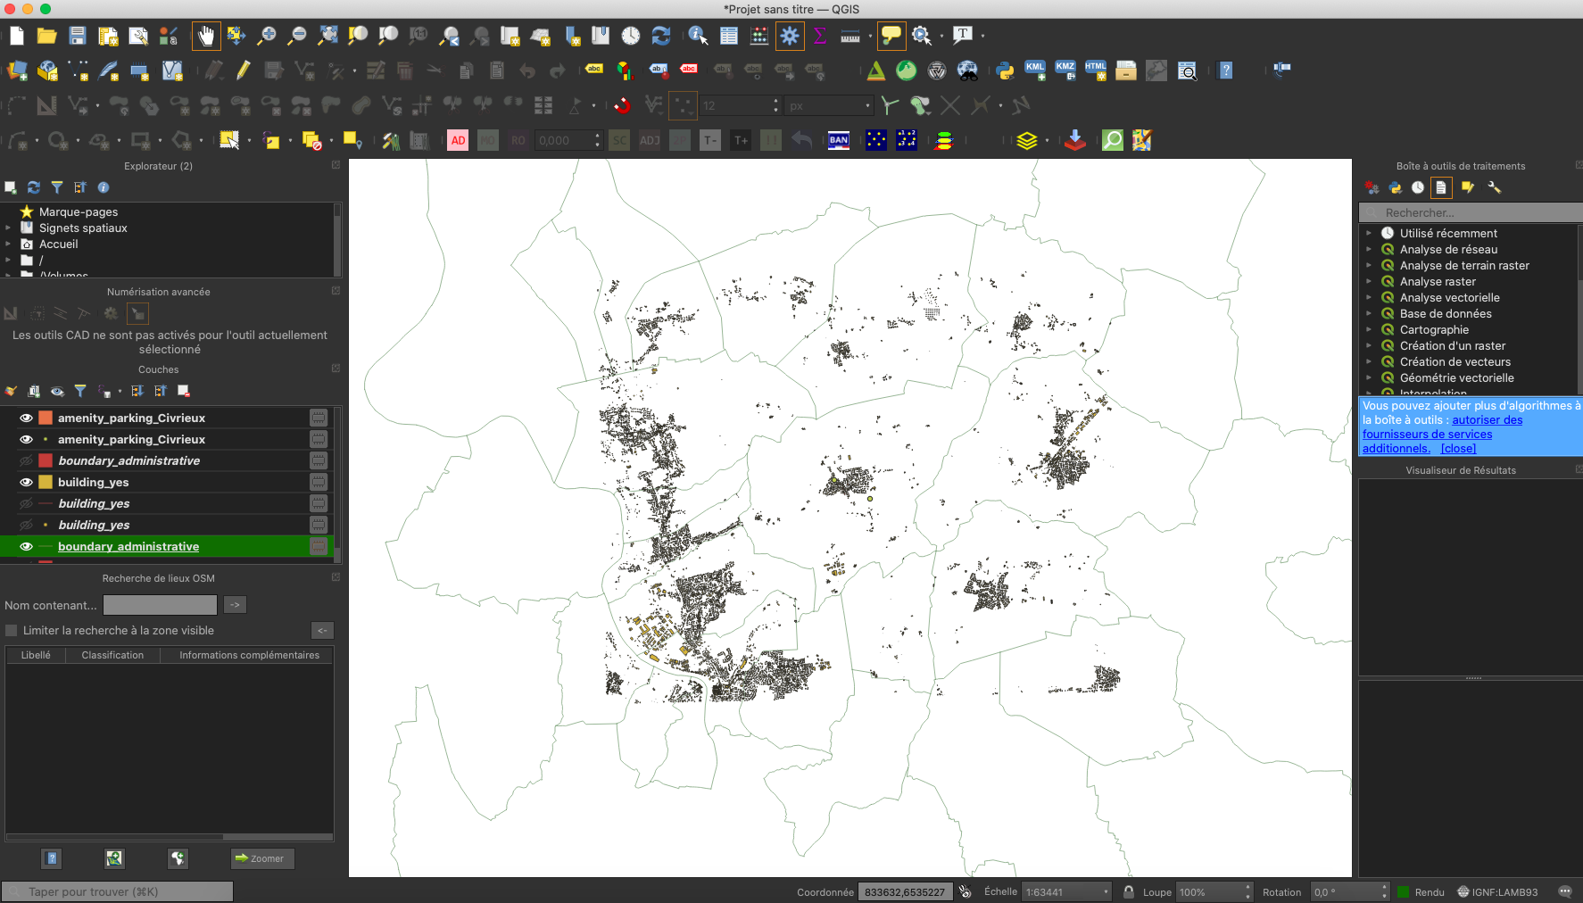Enable 'Limiter la recherche à la zone visible'
Viewport: 1583px width, 903px height.
coord(12,630)
